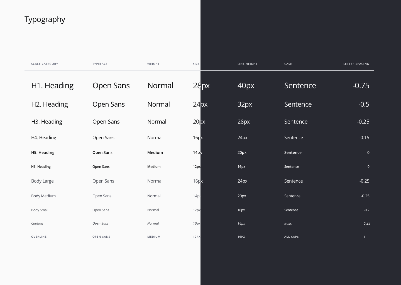Select the LETTER SPACING column header
Image resolution: width=401 pixels, height=285 pixels.
[x=356, y=64]
